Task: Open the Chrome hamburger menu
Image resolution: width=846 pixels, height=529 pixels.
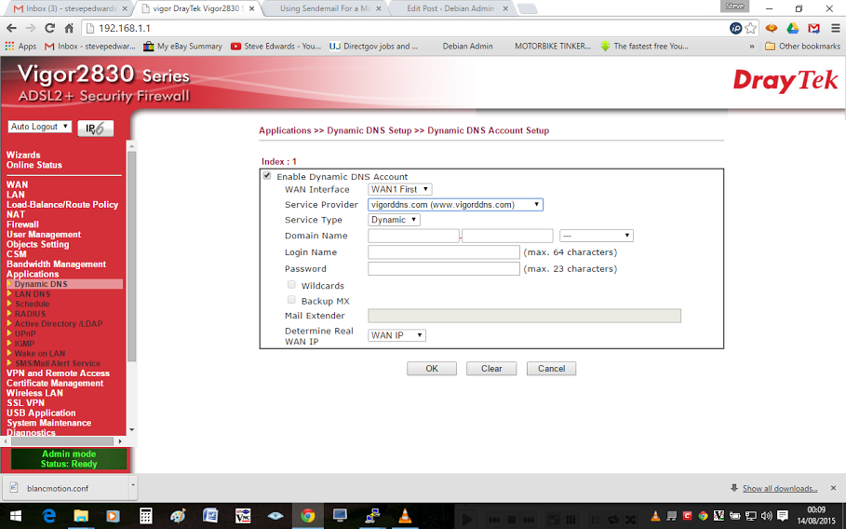Action: [834, 28]
